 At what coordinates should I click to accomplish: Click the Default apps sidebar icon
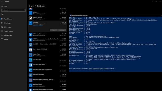pos(2,23)
